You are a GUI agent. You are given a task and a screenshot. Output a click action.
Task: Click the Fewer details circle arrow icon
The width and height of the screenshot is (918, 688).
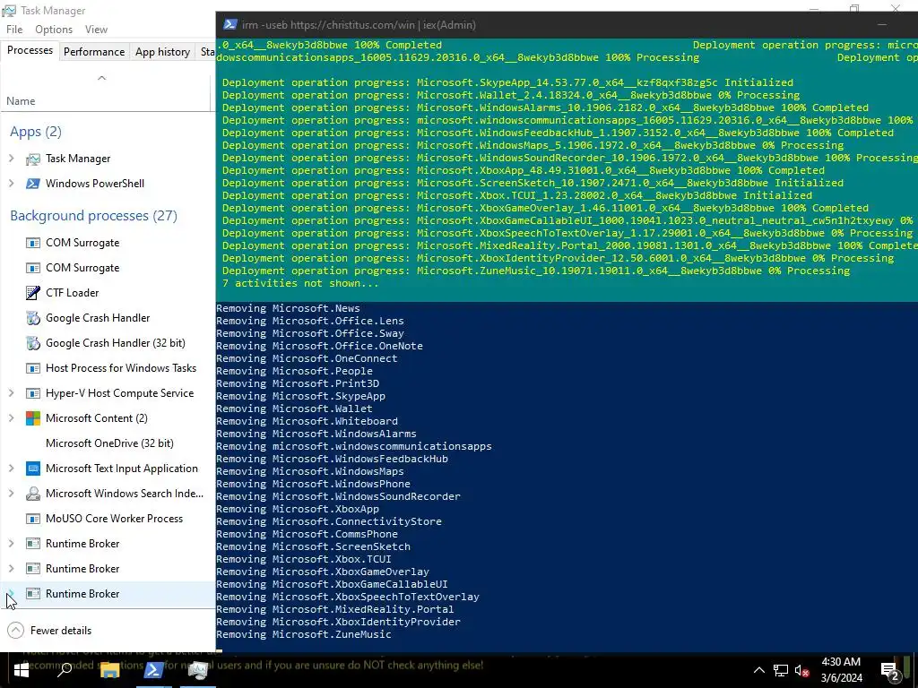[16, 630]
